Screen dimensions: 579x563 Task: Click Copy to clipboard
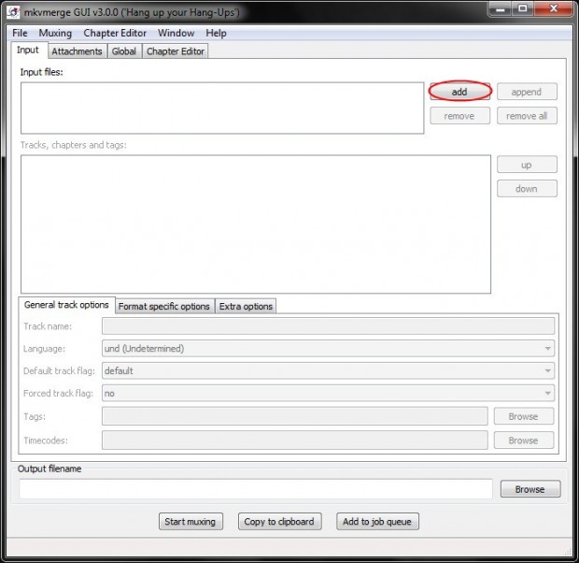[x=279, y=521]
